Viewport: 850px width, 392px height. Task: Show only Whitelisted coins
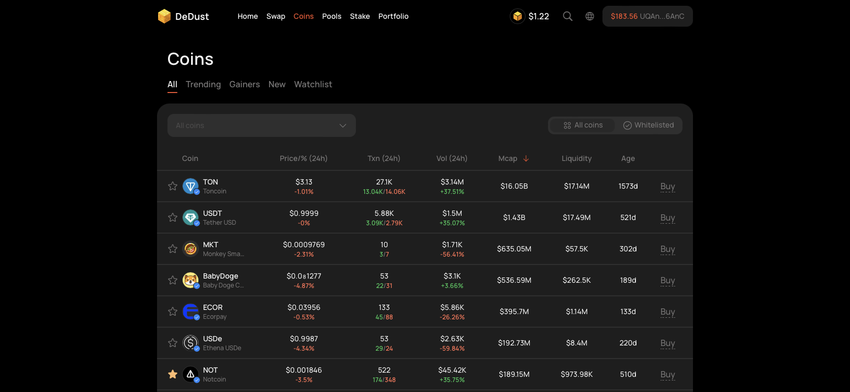pyautogui.click(x=648, y=125)
